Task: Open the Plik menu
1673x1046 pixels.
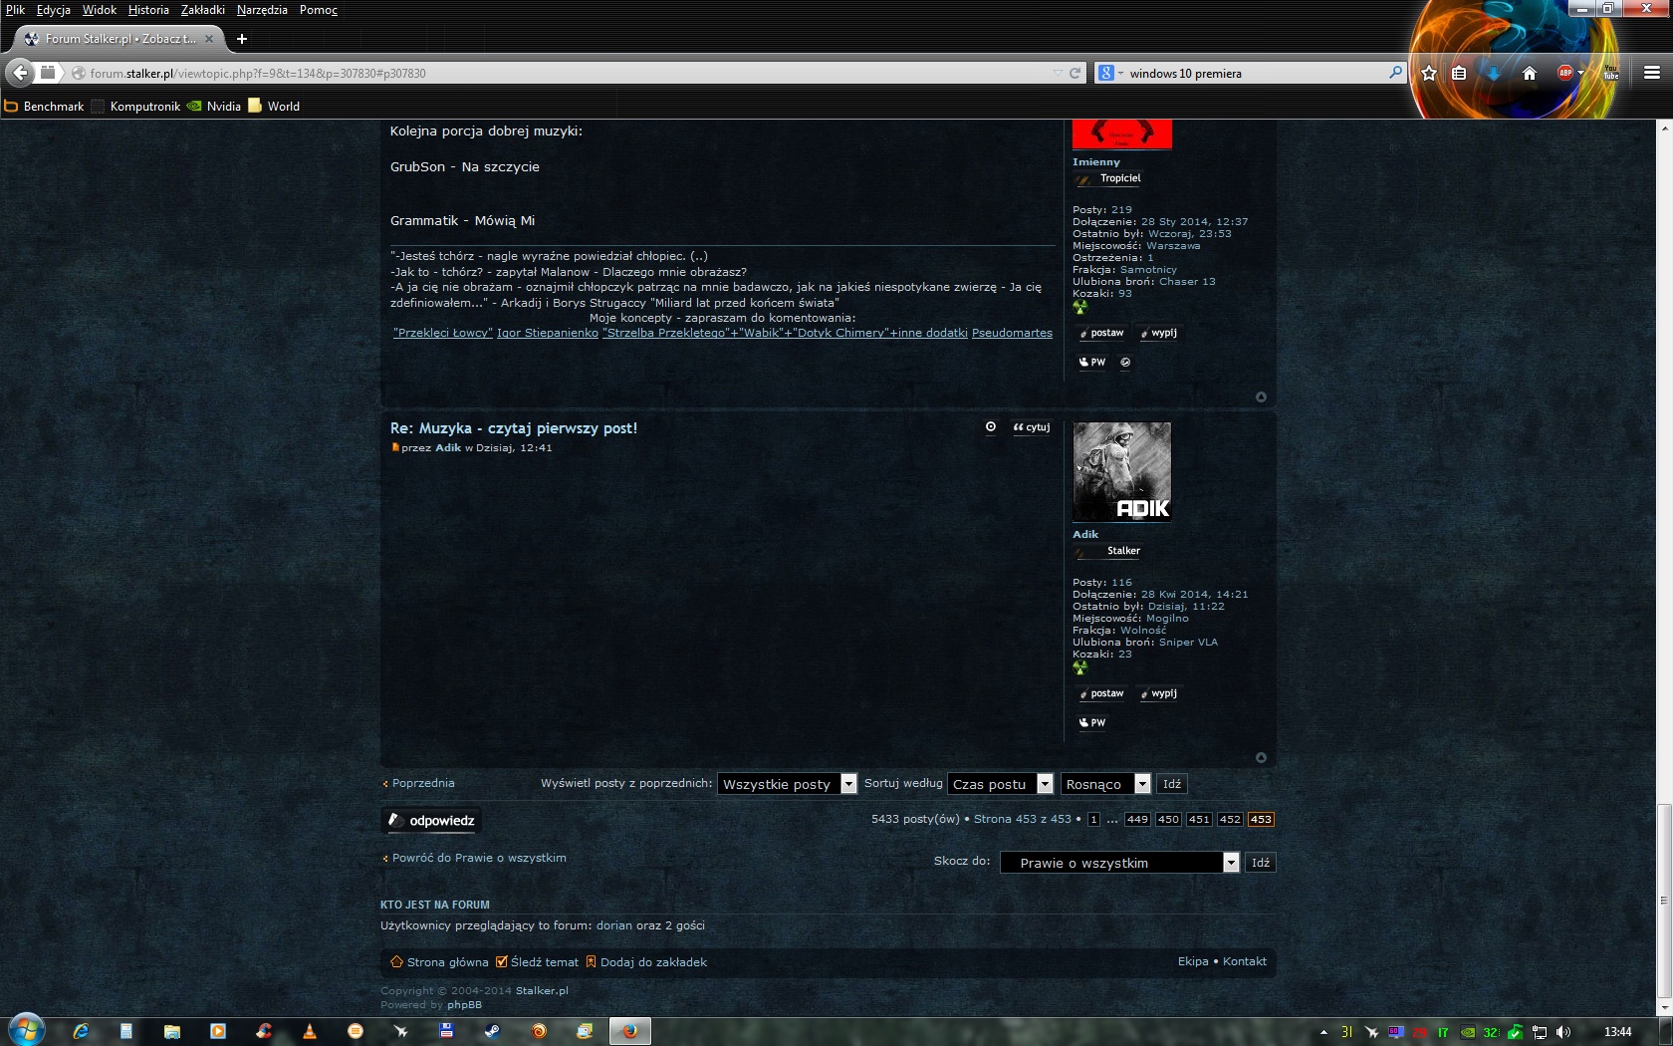Action: pyautogui.click(x=15, y=10)
